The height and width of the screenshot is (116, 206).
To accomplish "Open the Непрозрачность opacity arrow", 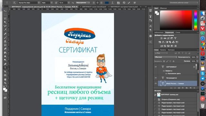I will point(197,57).
